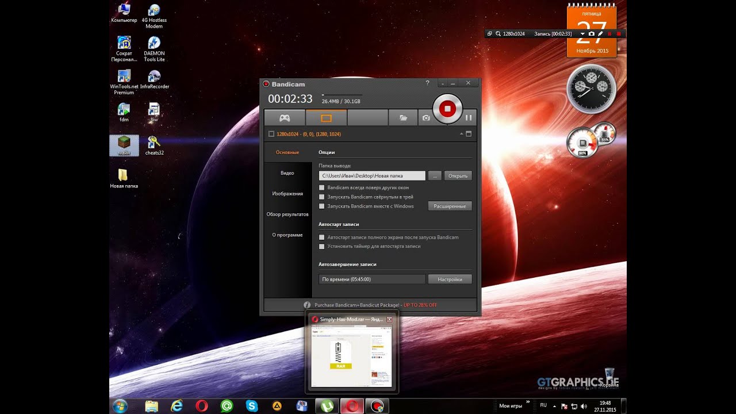Click the 1280x1024 target resolution text

pos(309,134)
